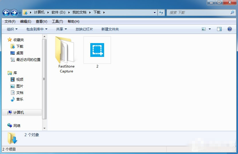Open the view options dropdown arrow
238x154 pixels.
pos(210,29)
